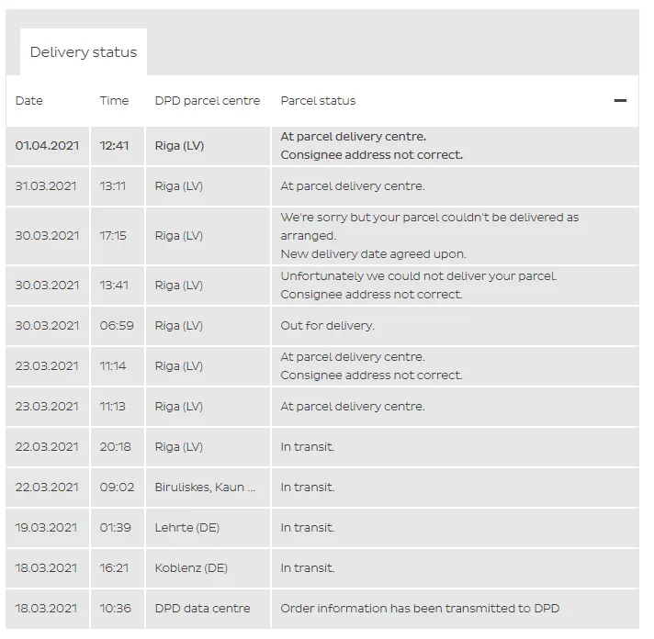Click the Parcel status column header

click(x=318, y=100)
